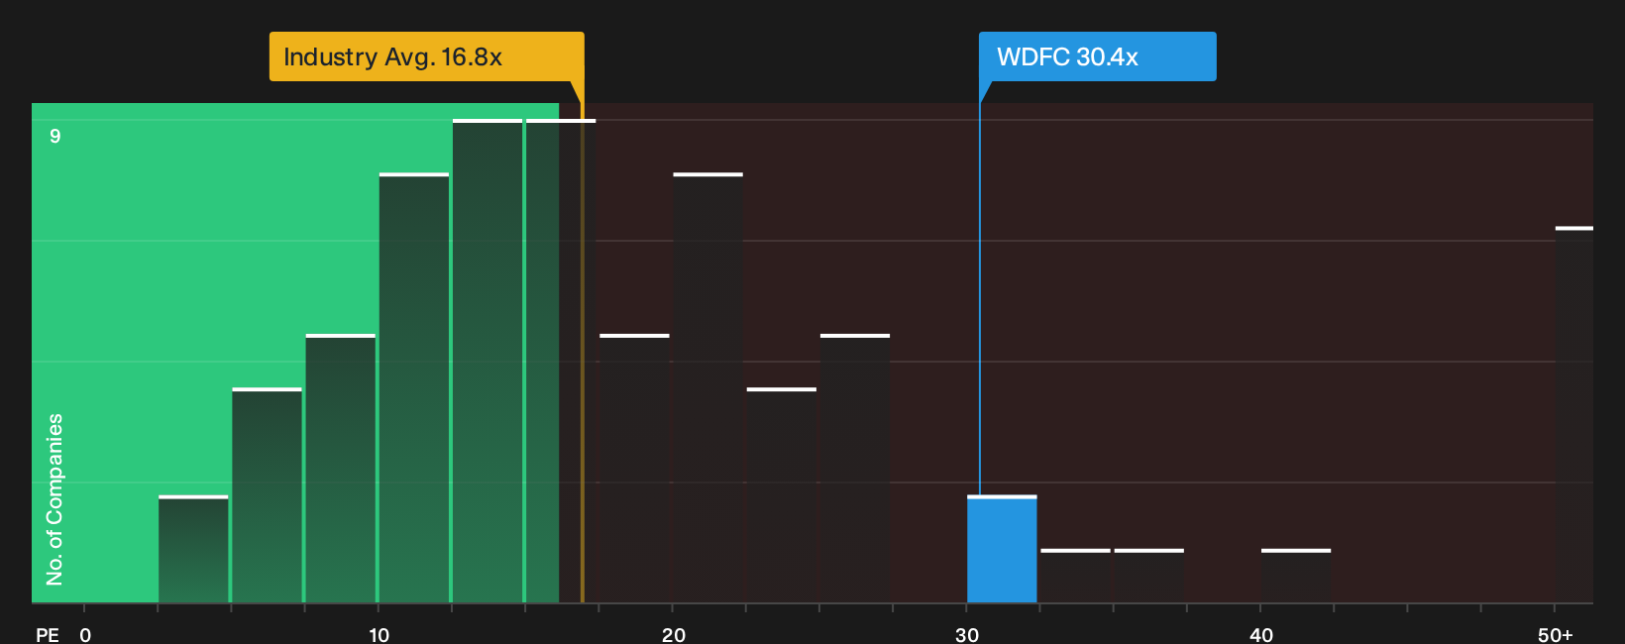Screen dimensions: 1625x644
Task: Click the histogram bar for PE 12.5-15
Action: tap(487, 361)
